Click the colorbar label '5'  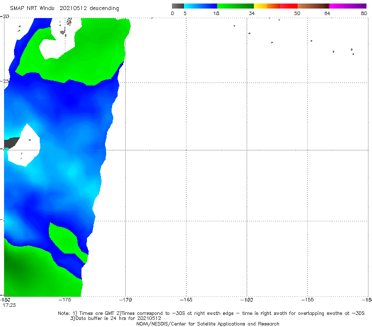tap(185, 13)
